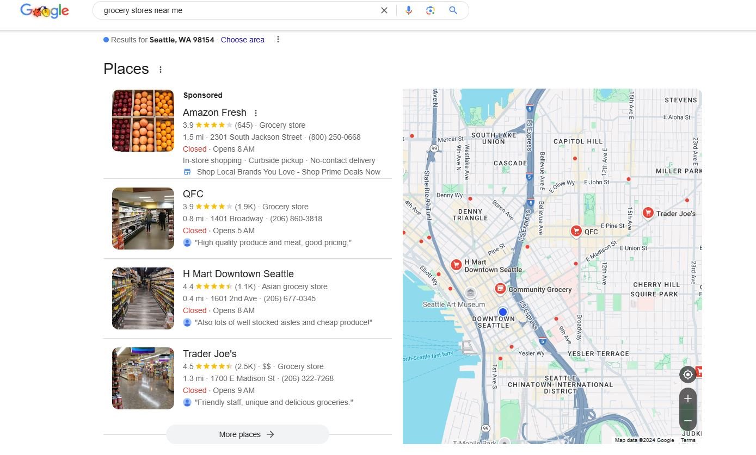Click the Yesler Terrace map label
This screenshot has width=756, height=455.
pyautogui.click(x=598, y=353)
